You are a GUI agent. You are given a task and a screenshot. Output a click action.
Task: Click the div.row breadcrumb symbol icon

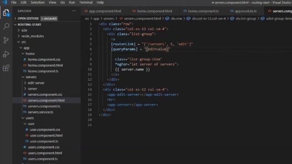tap(167, 19)
